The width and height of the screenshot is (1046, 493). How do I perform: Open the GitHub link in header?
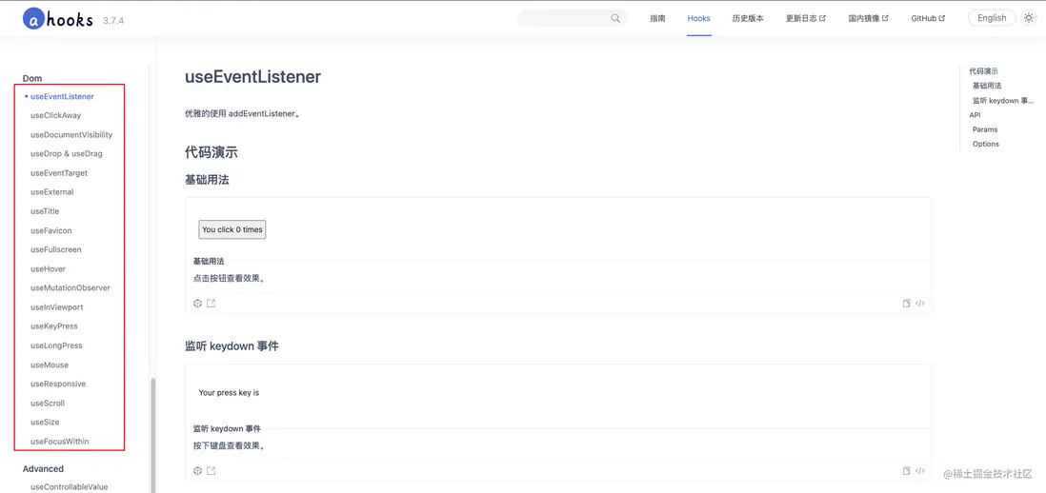(x=927, y=18)
